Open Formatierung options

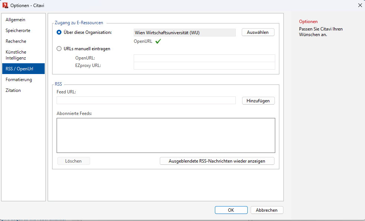pos(19,80)
